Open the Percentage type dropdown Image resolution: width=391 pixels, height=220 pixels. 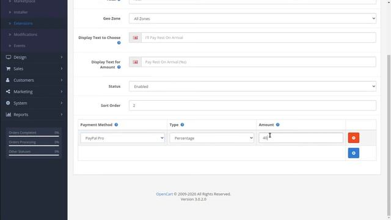[211, 138]
